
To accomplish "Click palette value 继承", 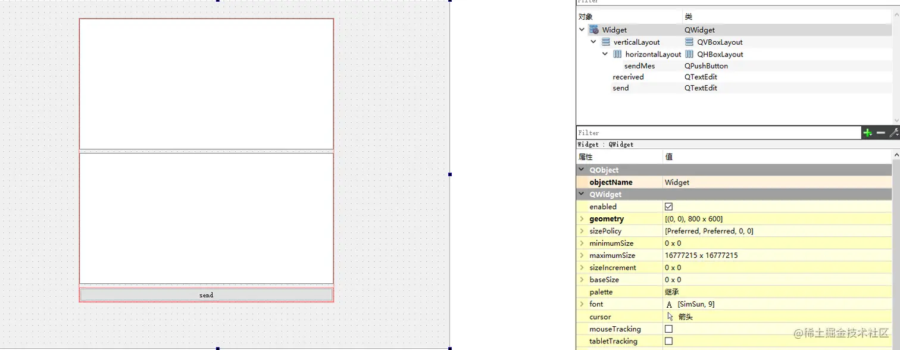I will (x=672, y=292).
